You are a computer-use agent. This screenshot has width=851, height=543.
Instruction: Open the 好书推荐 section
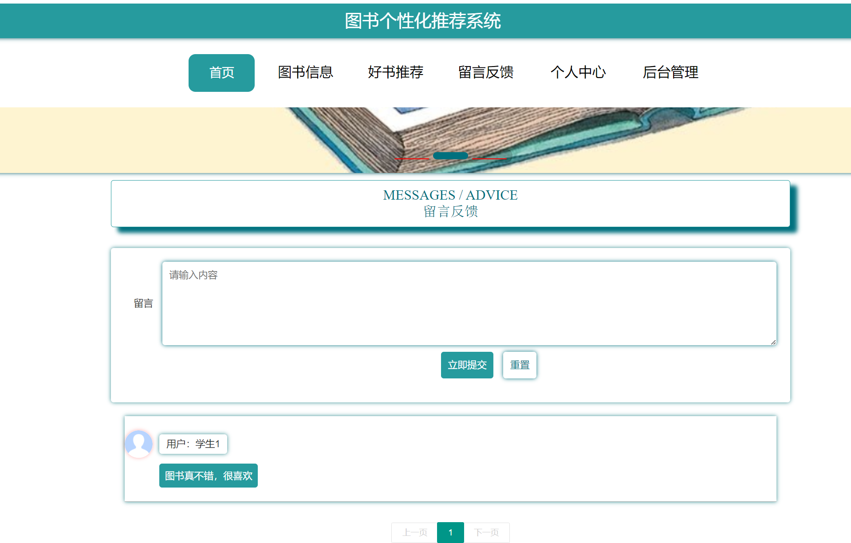coord(395,73)
